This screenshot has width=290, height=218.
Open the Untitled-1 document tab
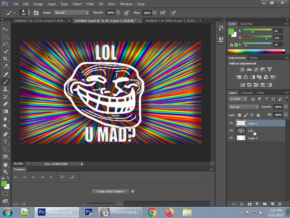pos(40,21)
